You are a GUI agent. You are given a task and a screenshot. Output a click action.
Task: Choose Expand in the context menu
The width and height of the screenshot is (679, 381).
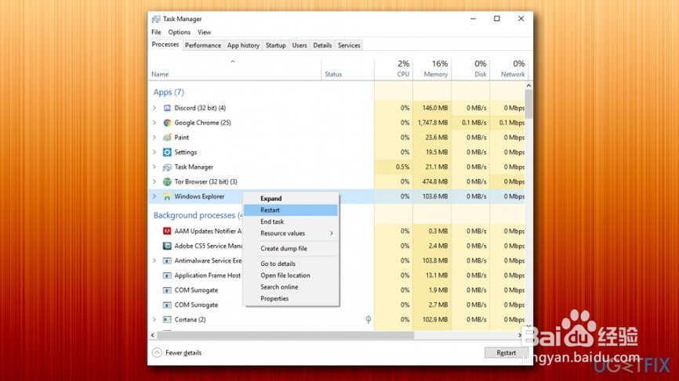pyautogui.click(x=291, y=198)
